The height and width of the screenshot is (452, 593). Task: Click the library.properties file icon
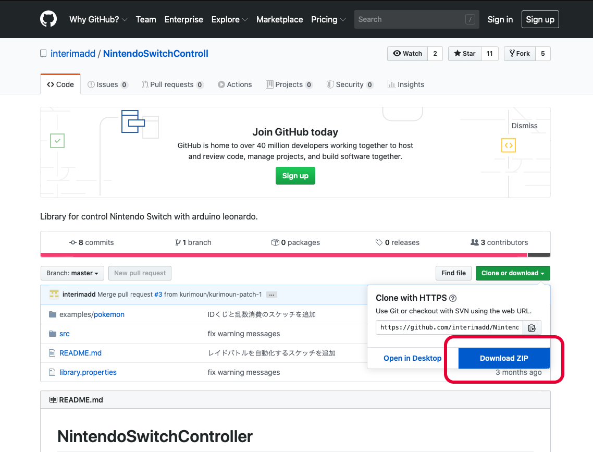tap(52, 372)
